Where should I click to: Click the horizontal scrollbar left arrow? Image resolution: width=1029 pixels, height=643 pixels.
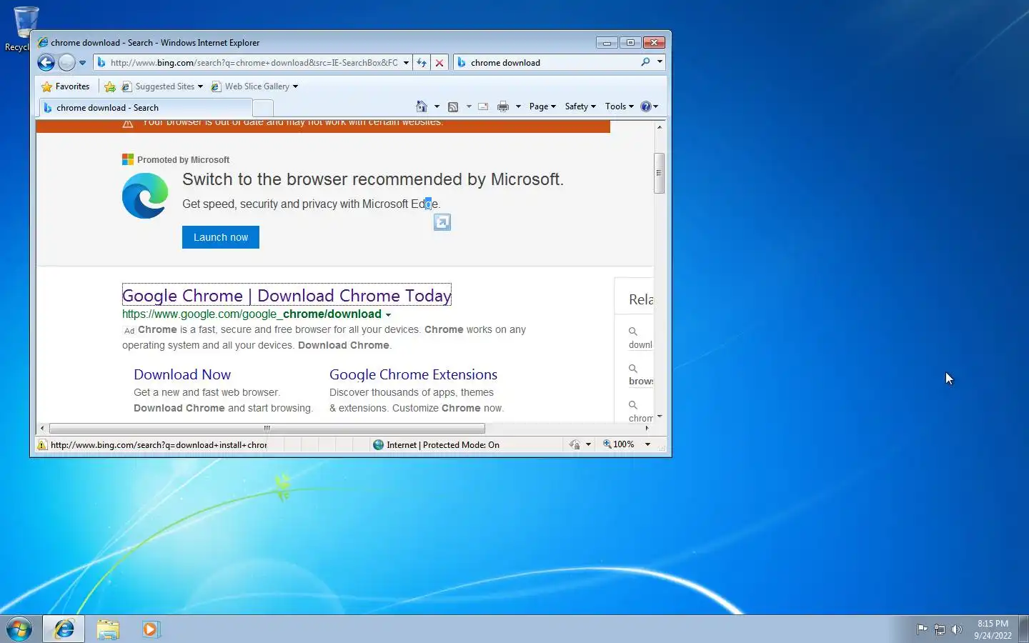[42, 429]
